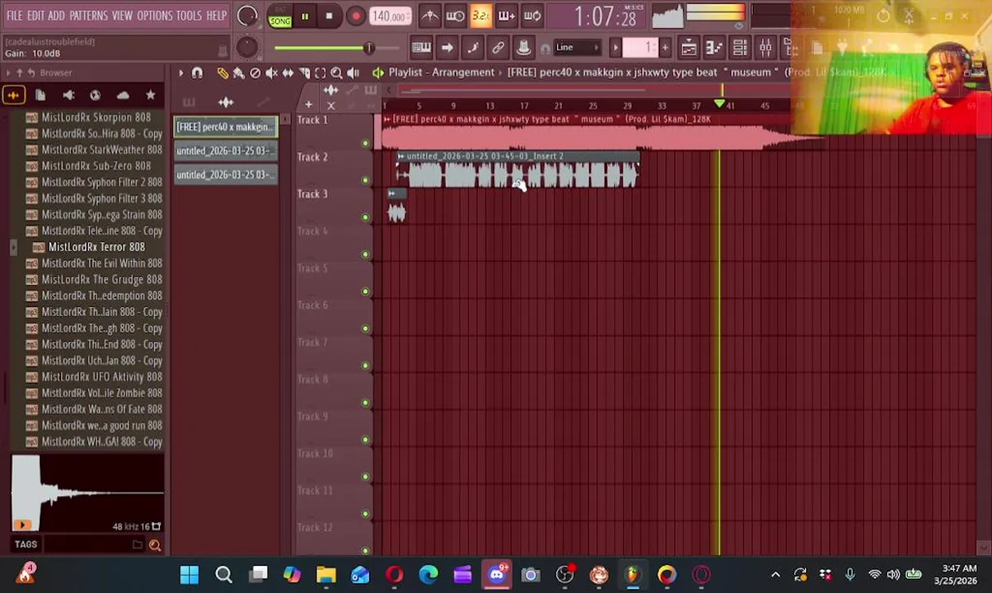Add new pattern with plus button
The height and width of the screenshot is (593, 992).
(665, 48)
